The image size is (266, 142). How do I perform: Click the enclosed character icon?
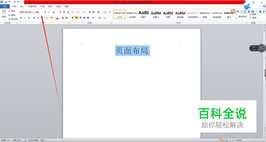click(x=66, y=18)
